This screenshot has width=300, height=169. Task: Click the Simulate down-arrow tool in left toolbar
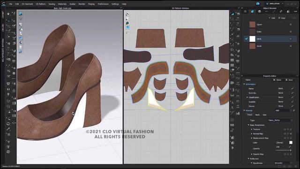pyautogui.click(x=8, y=14)
